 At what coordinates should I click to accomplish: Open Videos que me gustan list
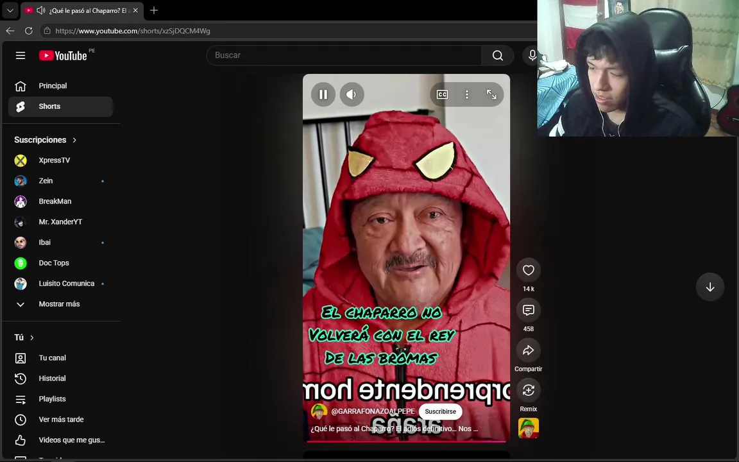pyautogui.click(x=60, y=440)
